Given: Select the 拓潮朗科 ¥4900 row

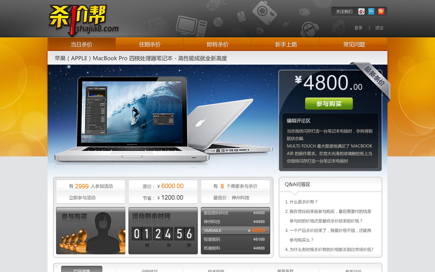Looking at the screenshot, I should 235,248.
